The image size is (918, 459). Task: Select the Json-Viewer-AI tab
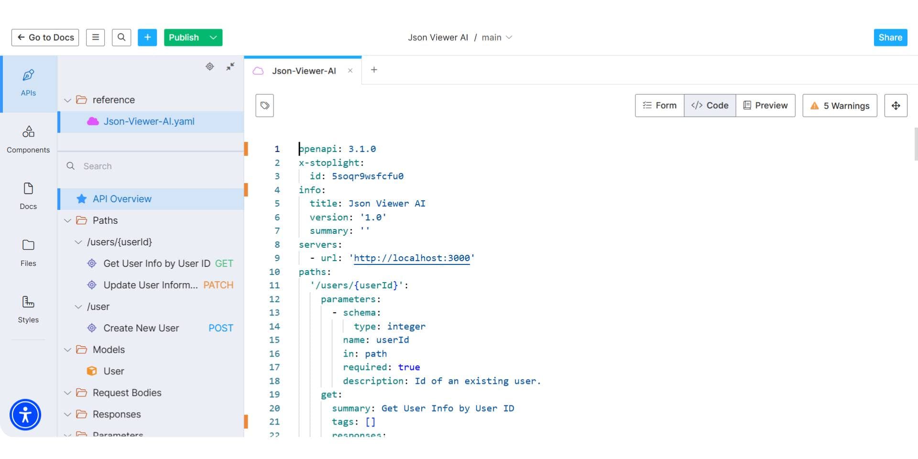303,71
